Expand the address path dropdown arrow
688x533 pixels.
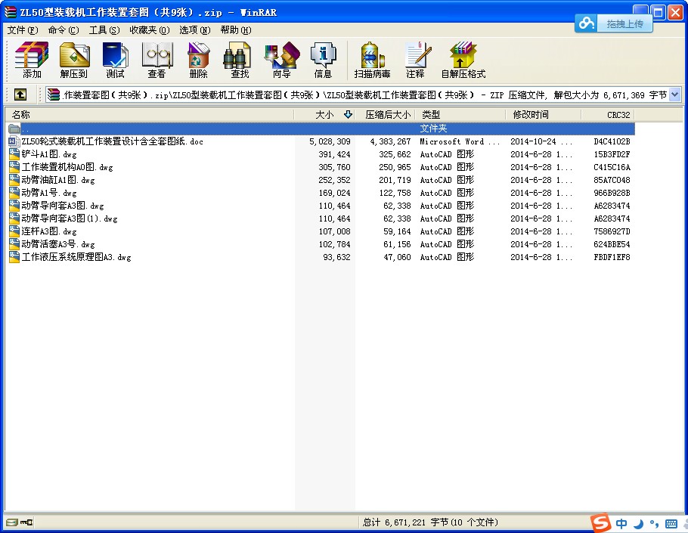674,95
